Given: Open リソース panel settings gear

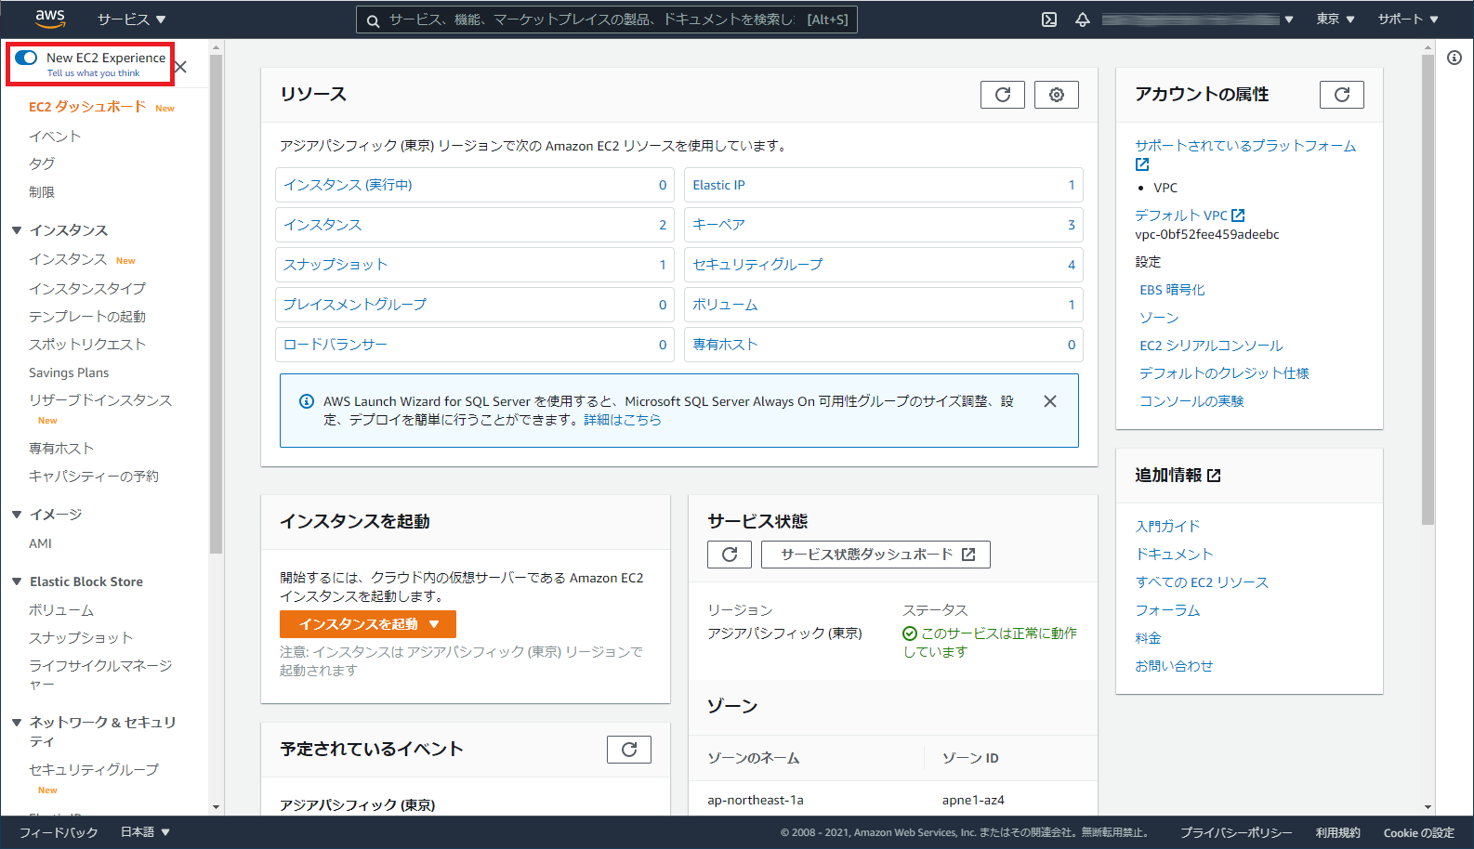Looking at the screenshot, I should (x=1057, y=95).
